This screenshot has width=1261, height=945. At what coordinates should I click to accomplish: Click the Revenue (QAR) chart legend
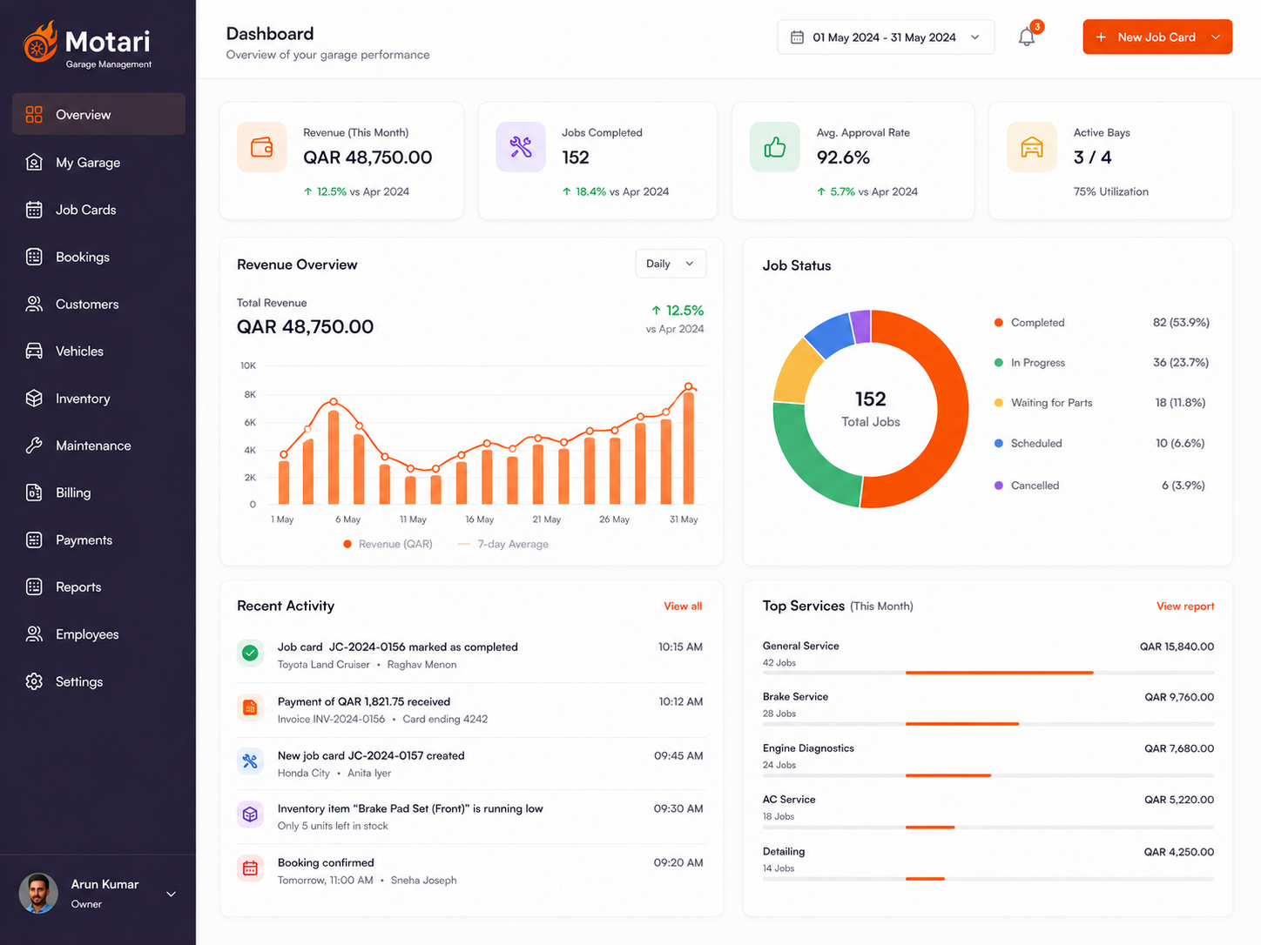(x=388, y=544)
